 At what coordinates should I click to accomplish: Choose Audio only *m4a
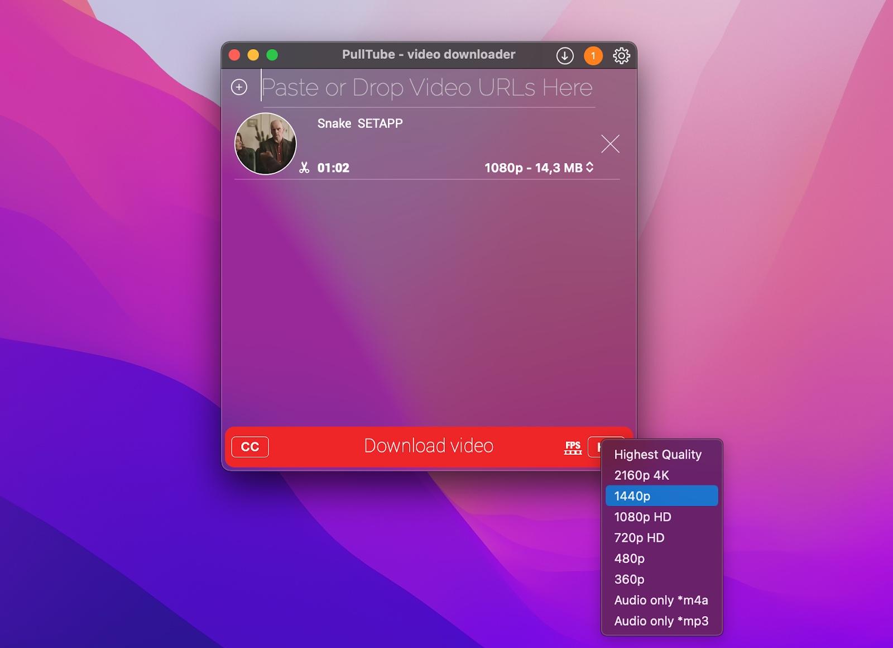click(x=662, y=600)
